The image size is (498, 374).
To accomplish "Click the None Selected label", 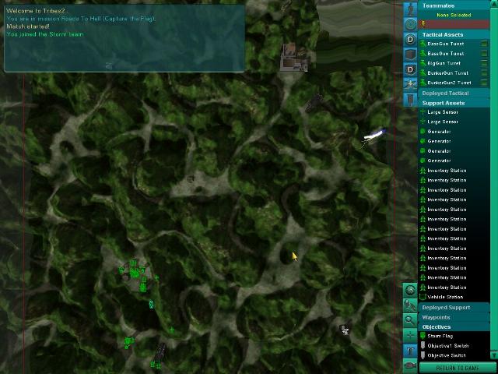I will click(454, 15).
